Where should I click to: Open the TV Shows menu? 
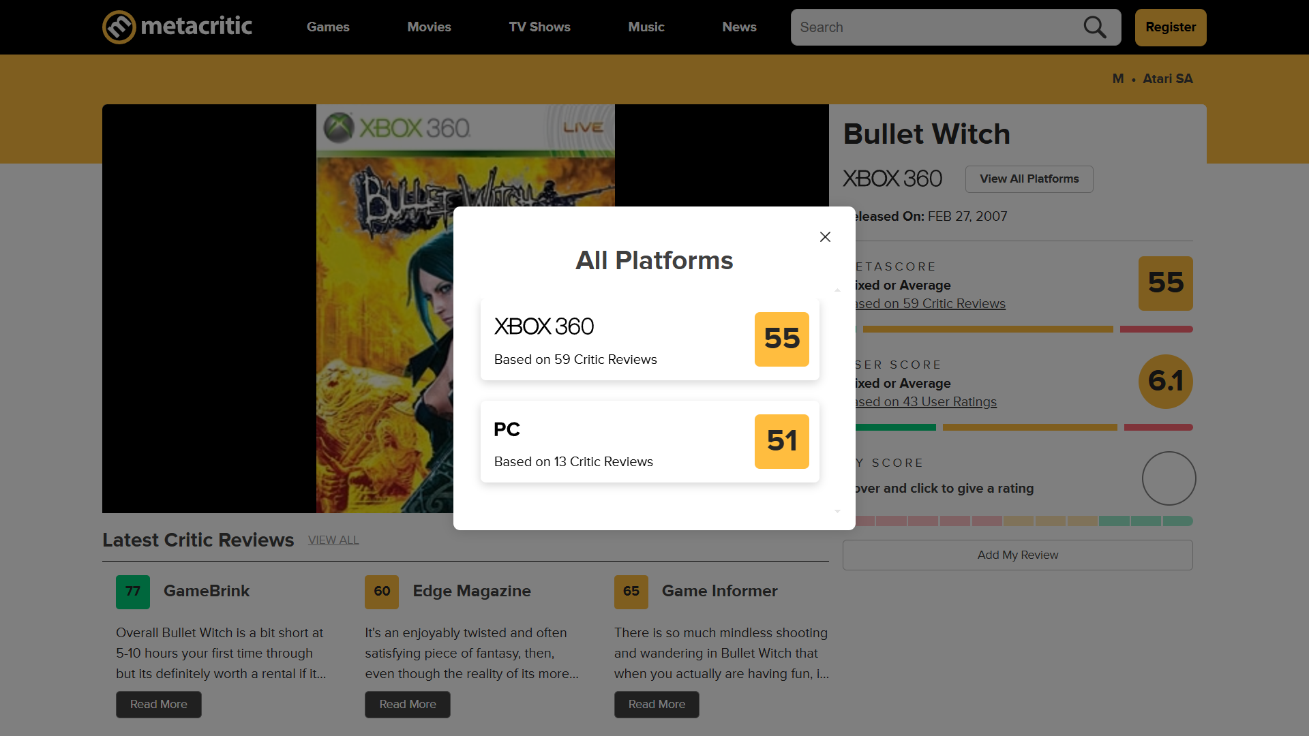[x=539, y=27]
